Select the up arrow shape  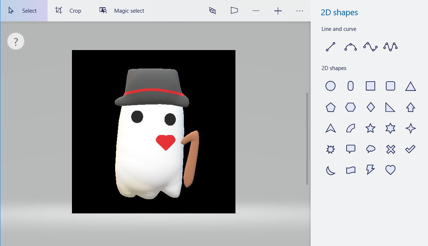pyautogui.click(x=410, y=107)
